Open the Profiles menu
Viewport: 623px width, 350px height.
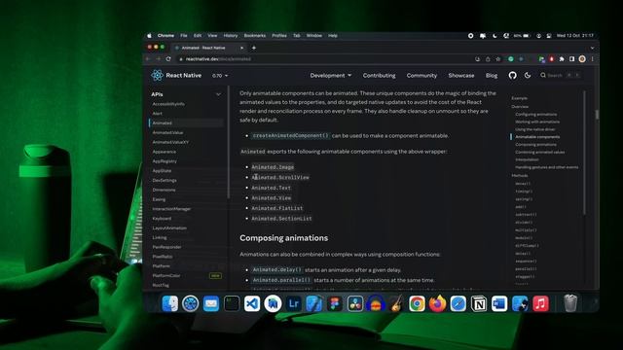point(279,36)
